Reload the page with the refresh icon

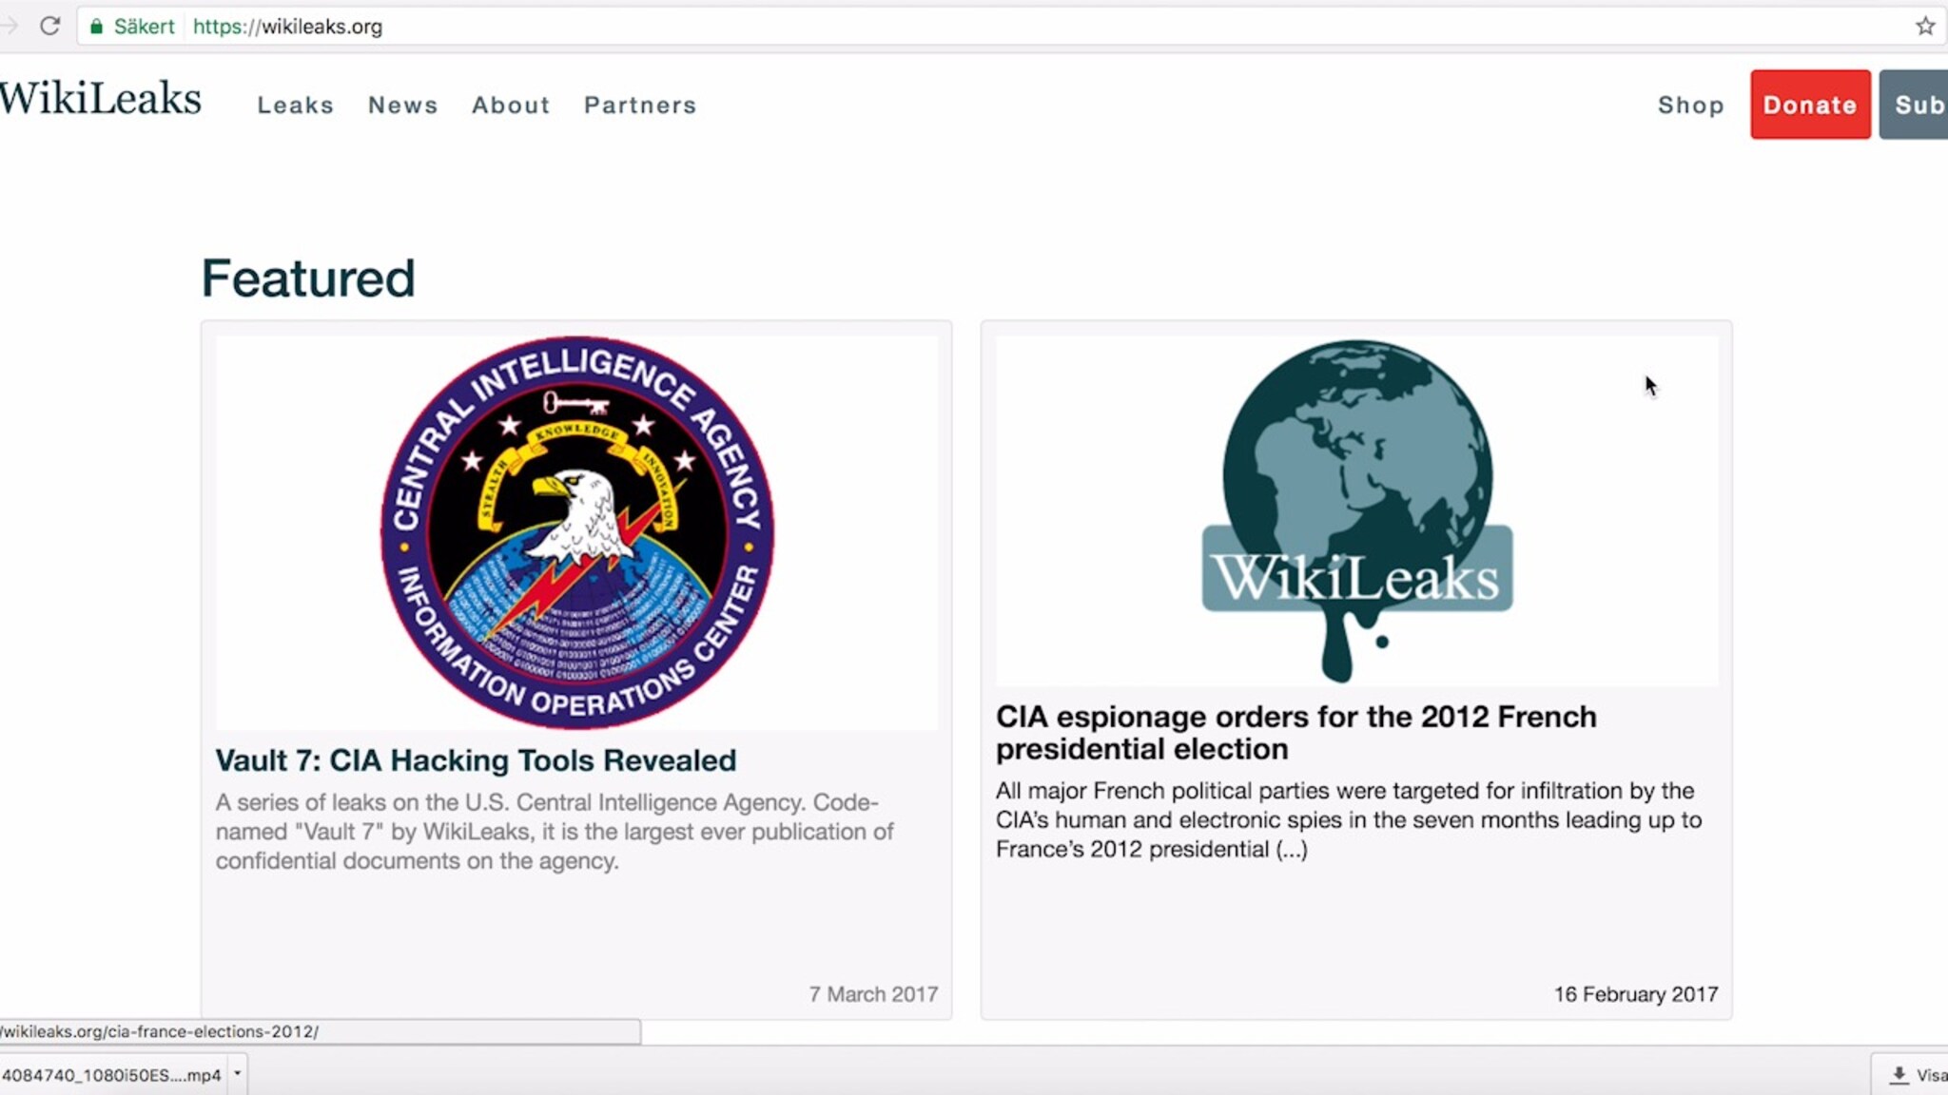click(49, 26)
